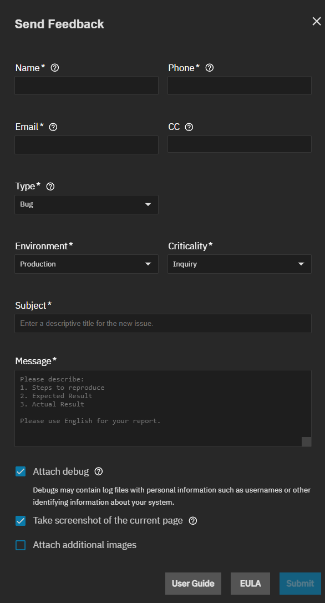Viewport: 325px width, 603px height.
Task: Focus the Name input field
Action: [x=87, y=86]
